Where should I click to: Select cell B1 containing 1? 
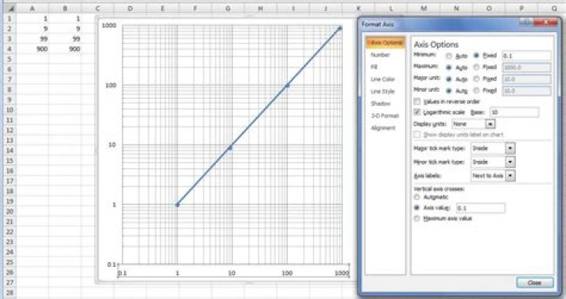point(65,19)
